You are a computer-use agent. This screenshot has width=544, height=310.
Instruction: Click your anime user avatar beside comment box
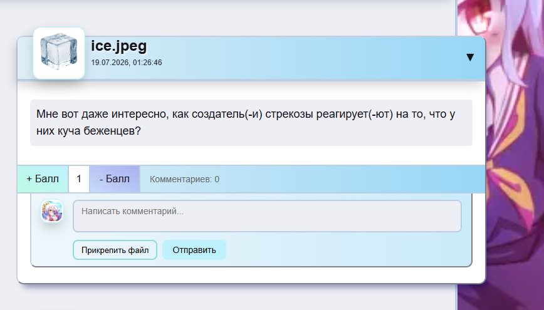pos(52,211)
